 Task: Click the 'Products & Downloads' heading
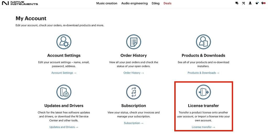point(203,55)
